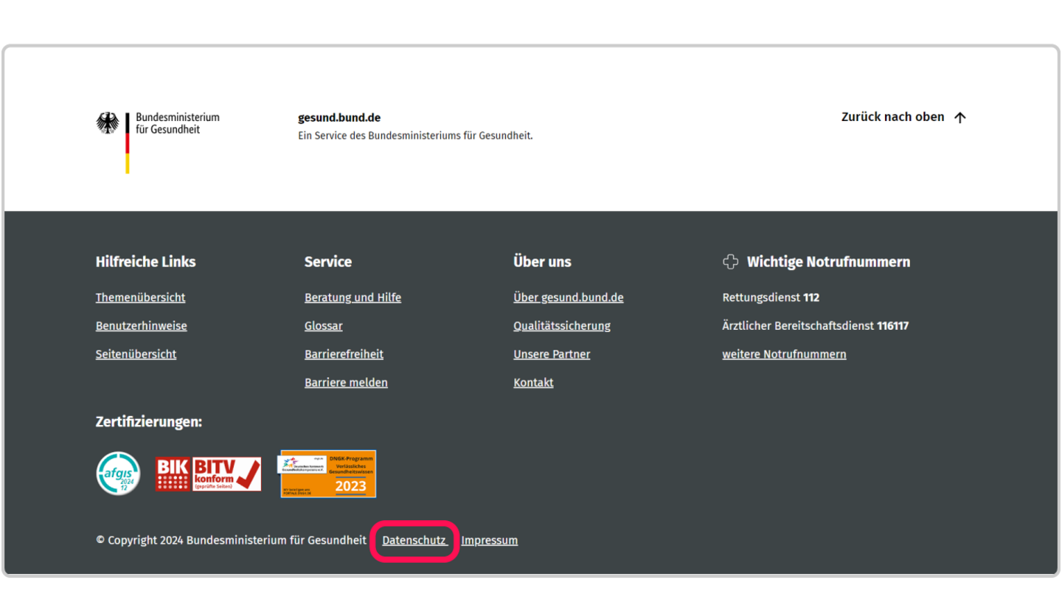Show weitere Notrufnummern

[784, 354]
